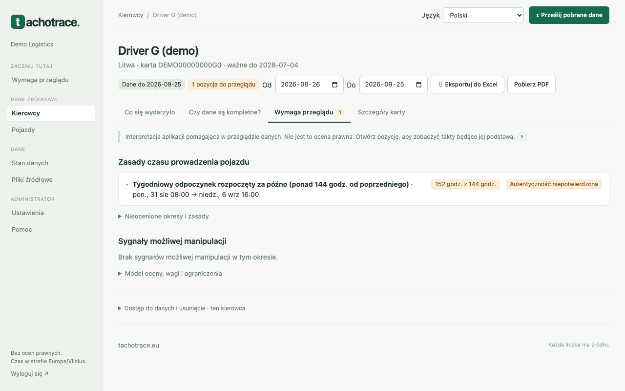Click the Do date input field

(x=394, y=85)
